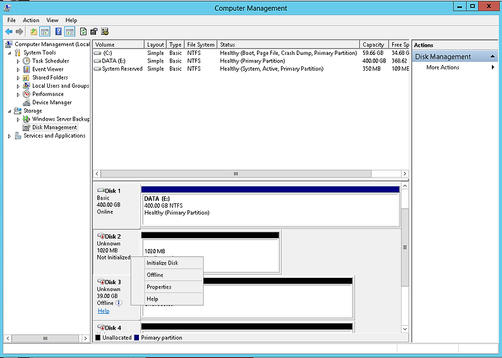This screenshot has width=502, height=358.
Task: Click the Disk 3 offline info icon
Action: 119,303
